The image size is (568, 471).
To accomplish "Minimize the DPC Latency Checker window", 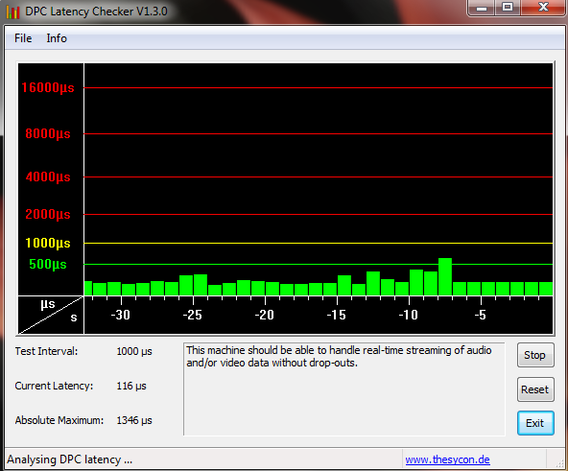I will tap(482, 8).
